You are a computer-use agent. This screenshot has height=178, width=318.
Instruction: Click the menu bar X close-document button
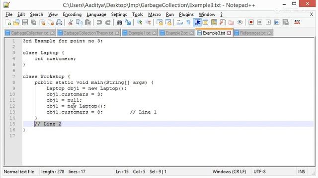tap(312, 14)
